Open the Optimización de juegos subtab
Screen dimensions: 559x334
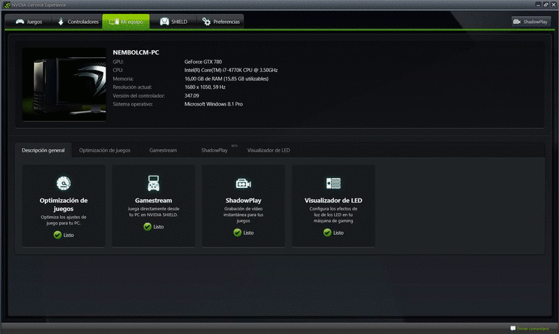coord(105,150)
